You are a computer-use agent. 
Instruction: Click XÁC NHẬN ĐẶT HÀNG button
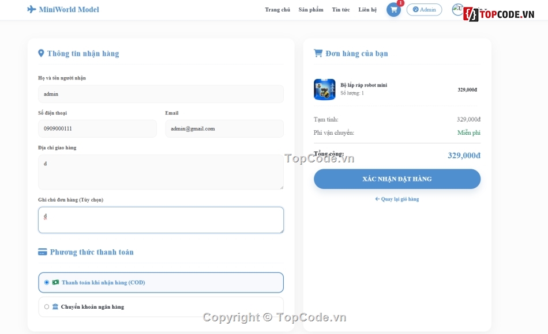coord(397,179)
